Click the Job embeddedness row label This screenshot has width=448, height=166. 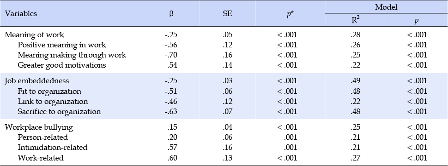37,81
